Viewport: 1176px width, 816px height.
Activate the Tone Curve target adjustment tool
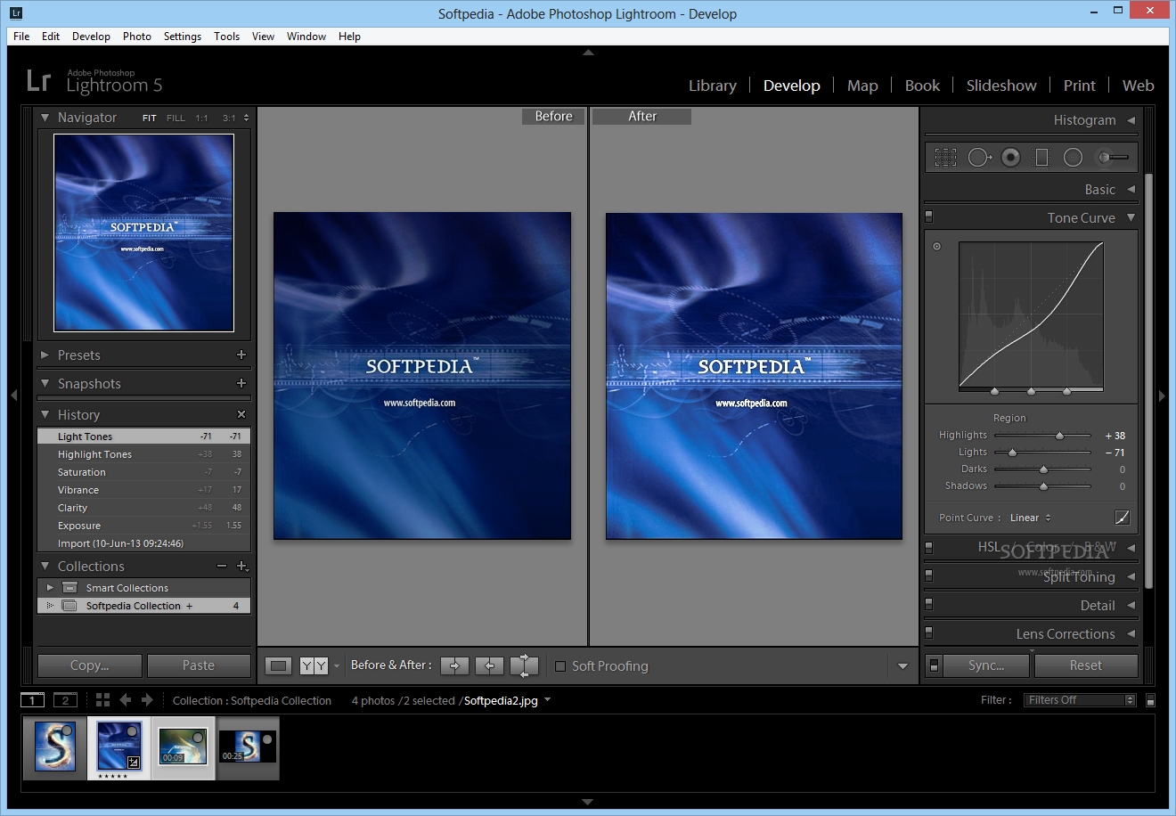(x=936, y=247)
